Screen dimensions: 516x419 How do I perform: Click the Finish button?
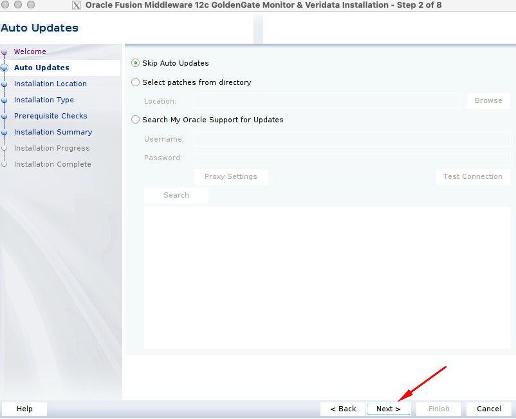439,409
